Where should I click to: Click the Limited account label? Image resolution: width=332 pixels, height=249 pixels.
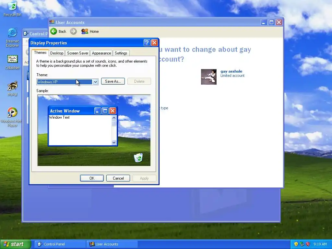click(232, 76)
